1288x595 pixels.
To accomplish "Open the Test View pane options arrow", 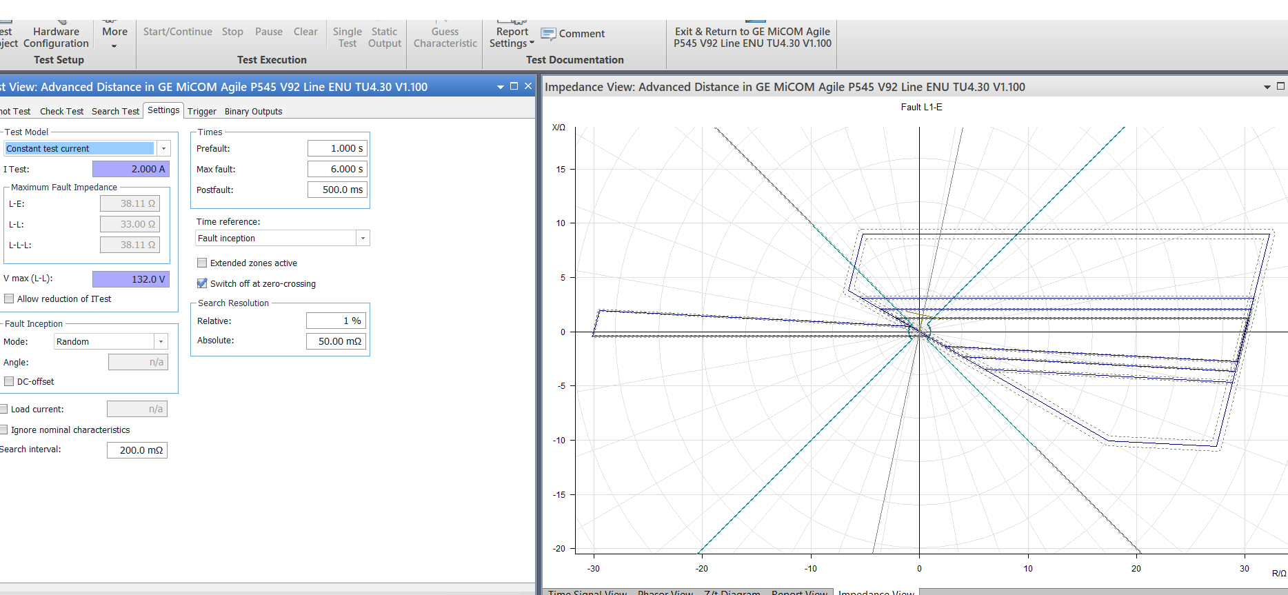I will (501, 87).
